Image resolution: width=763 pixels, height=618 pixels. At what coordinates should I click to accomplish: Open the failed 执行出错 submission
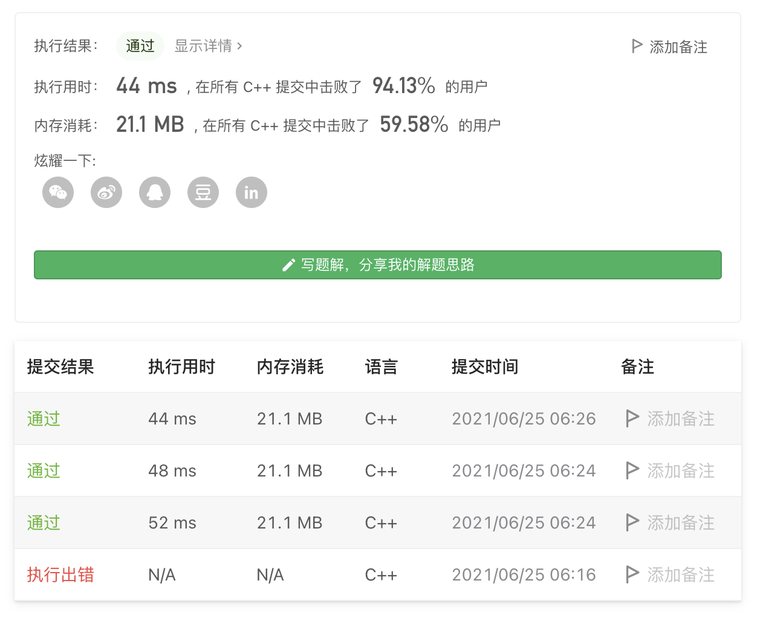click(60, 574)
